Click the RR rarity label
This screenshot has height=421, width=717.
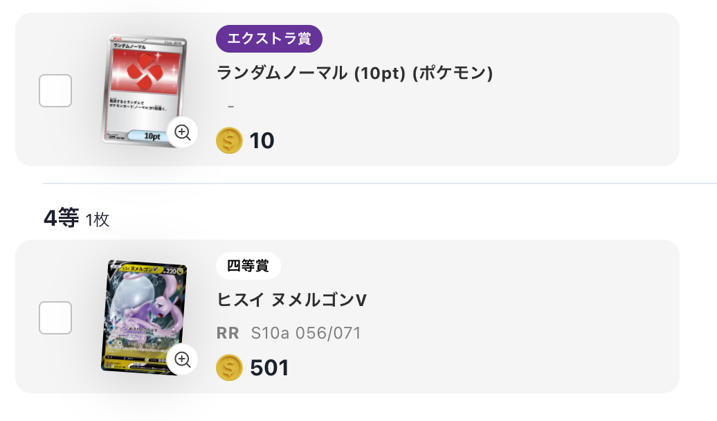point(228,333)
